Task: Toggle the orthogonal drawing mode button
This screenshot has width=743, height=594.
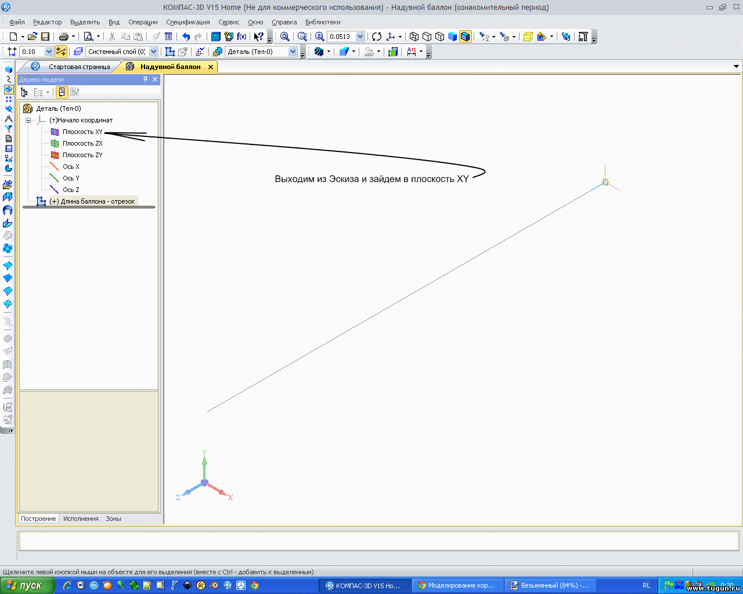Action: (x=61, y=52)
